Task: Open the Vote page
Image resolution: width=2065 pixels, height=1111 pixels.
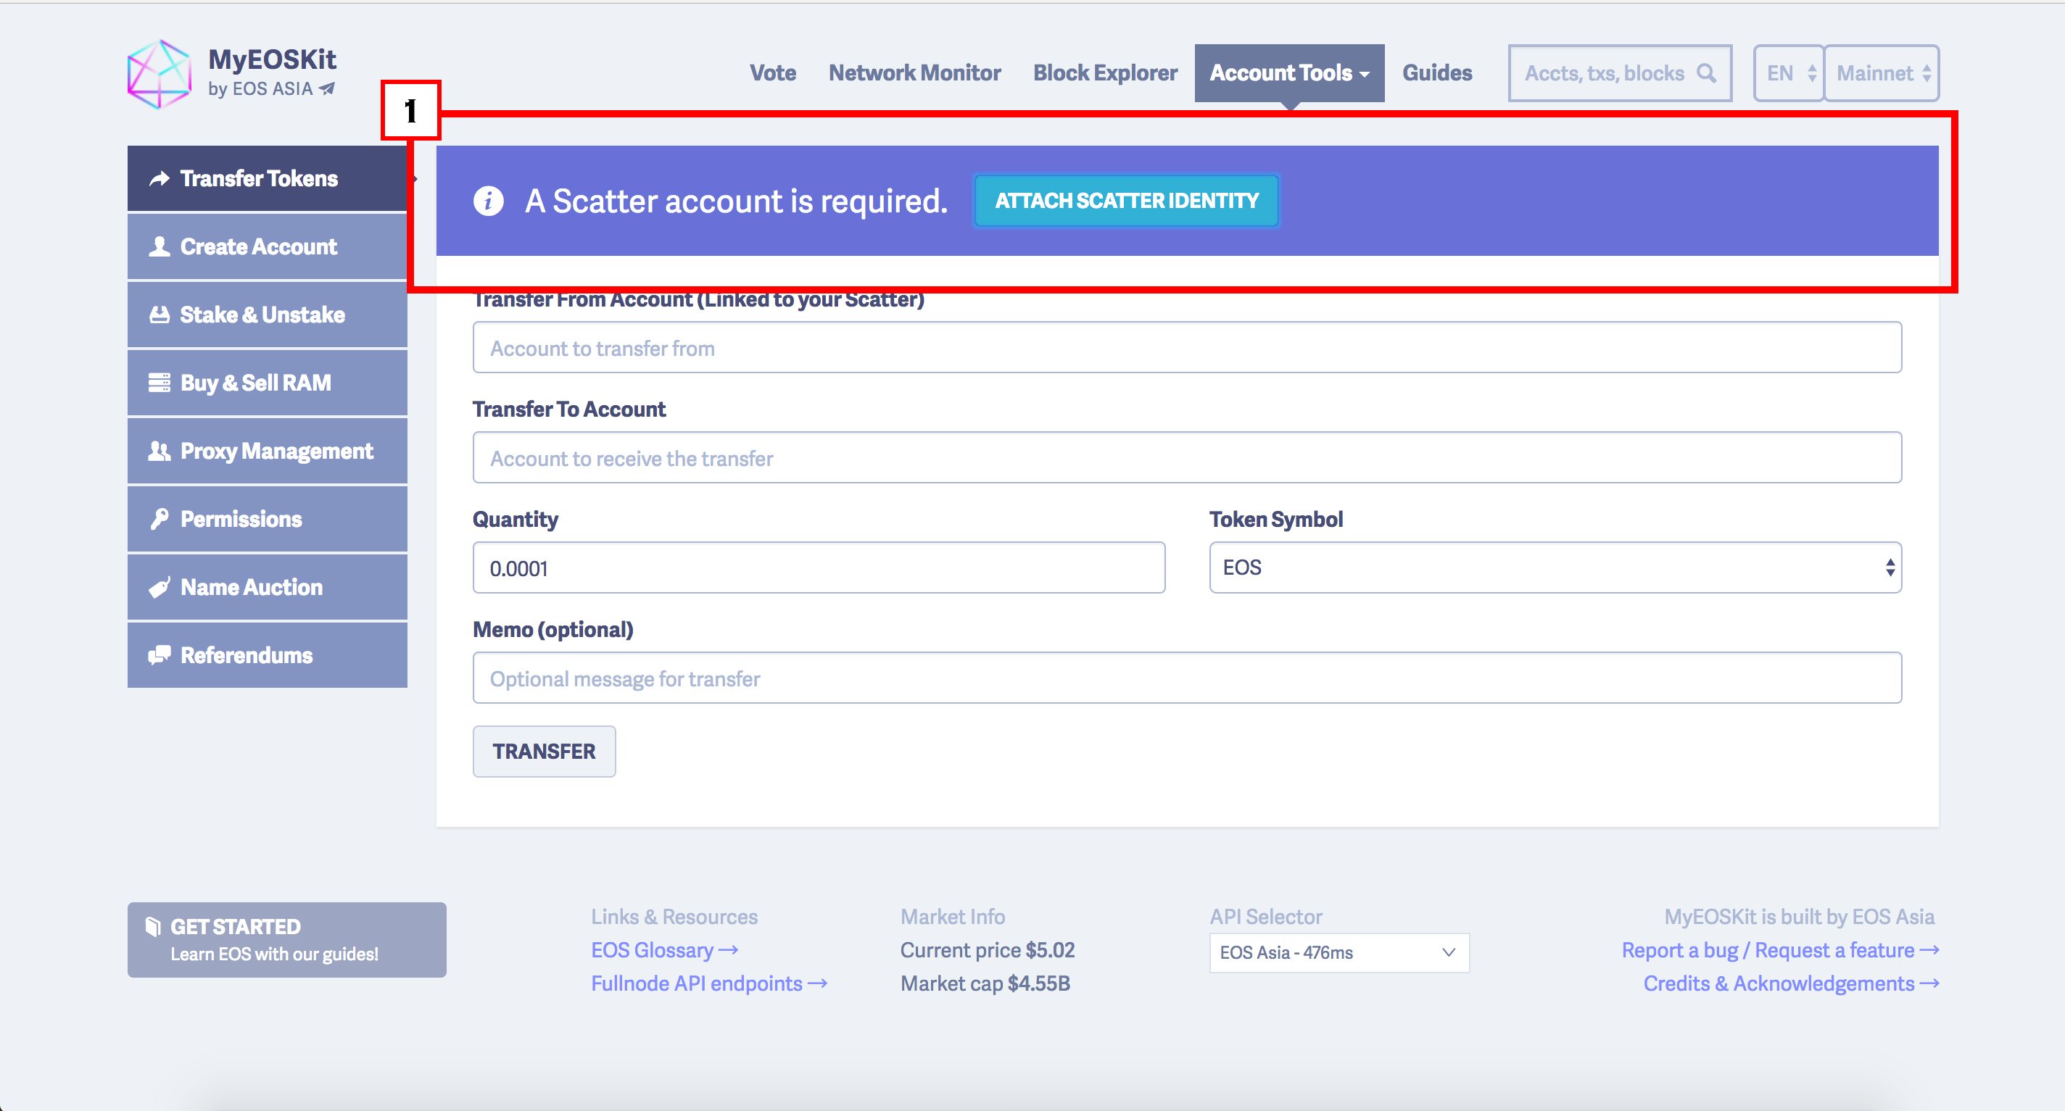Action: 773,73
